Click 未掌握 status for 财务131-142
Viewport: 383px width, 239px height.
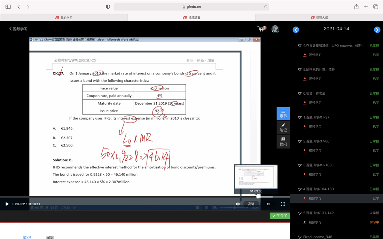374,213
